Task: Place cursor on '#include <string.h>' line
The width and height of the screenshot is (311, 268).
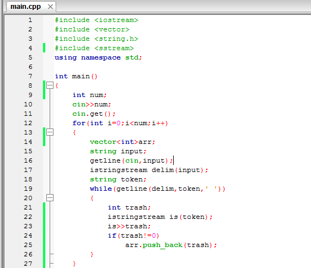Action: (96, 39)
